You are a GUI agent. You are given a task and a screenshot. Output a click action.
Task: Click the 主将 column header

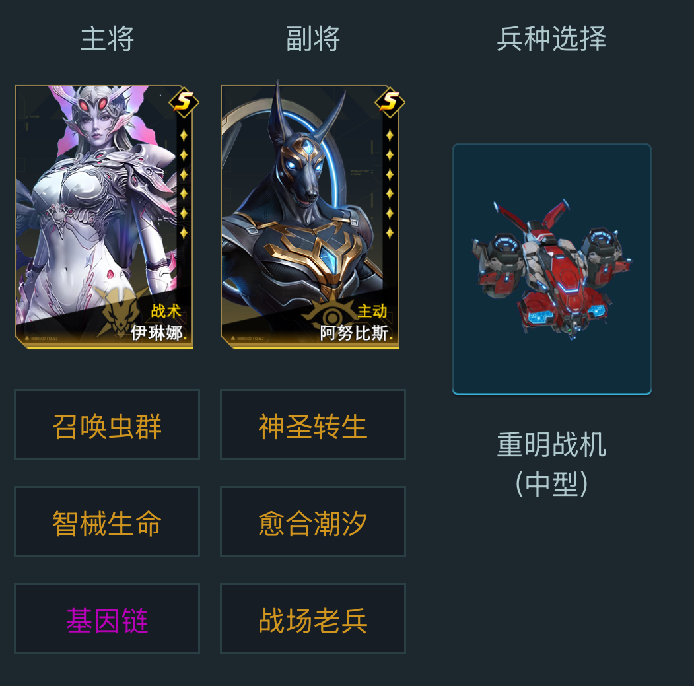tap(107, 38)
